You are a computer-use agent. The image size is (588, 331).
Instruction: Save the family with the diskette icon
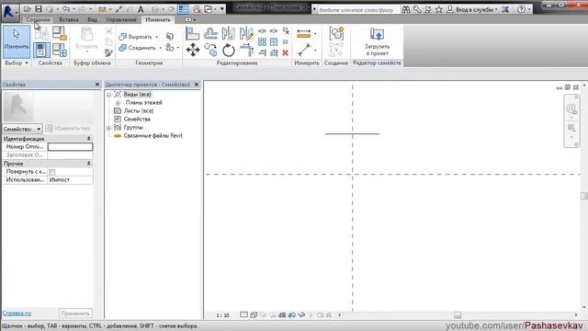coord(39,9)
